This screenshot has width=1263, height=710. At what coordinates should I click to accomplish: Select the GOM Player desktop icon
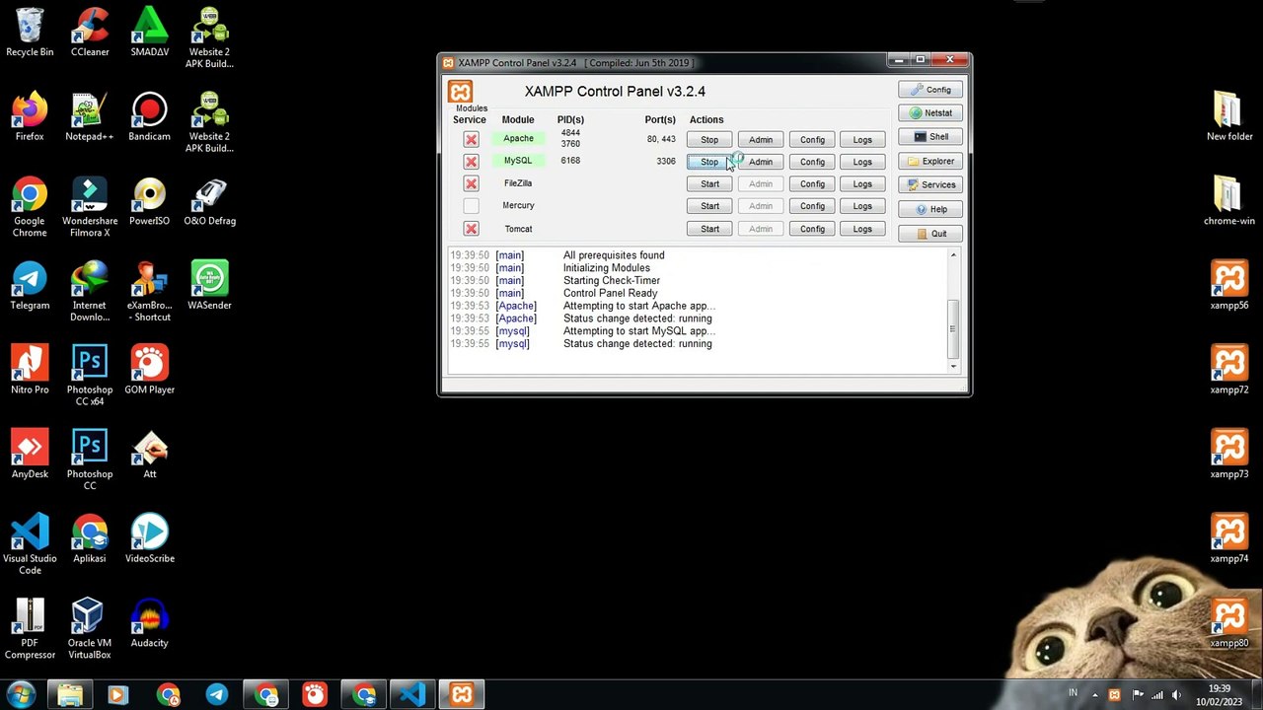[150, 371]
